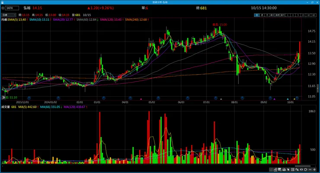Image resolution: width=320 pixels, height=173 pixels.
Task: Click the volume MA(66) 331.05 label
Action: [51, 107]
